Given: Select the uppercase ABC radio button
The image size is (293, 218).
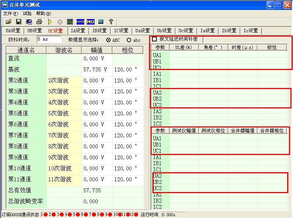Looking at the screenshot, I should (108, 40).
